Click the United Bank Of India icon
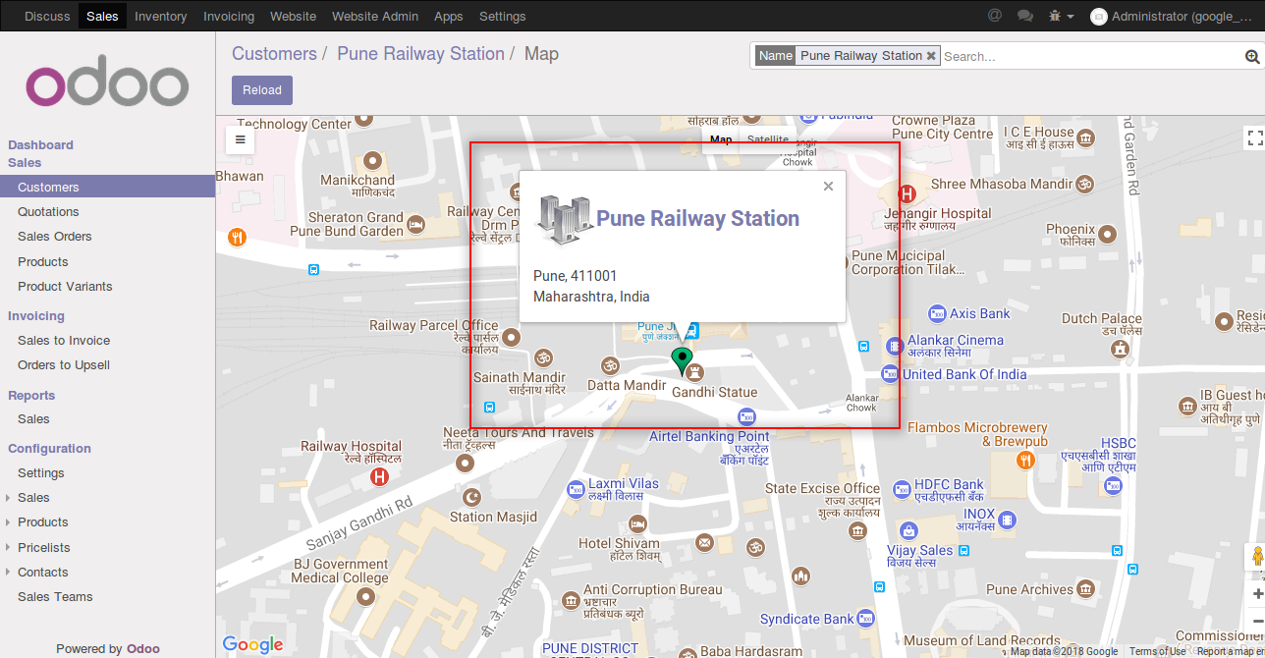1265x658 pixels. (x=890, y=374)
